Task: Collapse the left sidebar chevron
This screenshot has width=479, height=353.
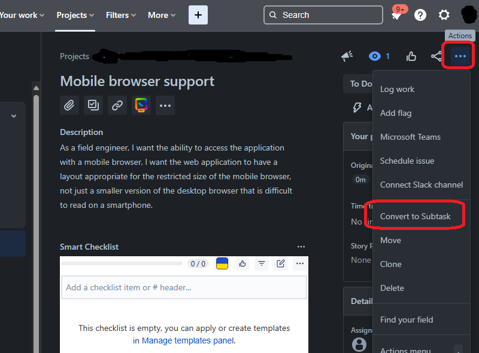Action: pyautogui.click(x=14, y=116)
